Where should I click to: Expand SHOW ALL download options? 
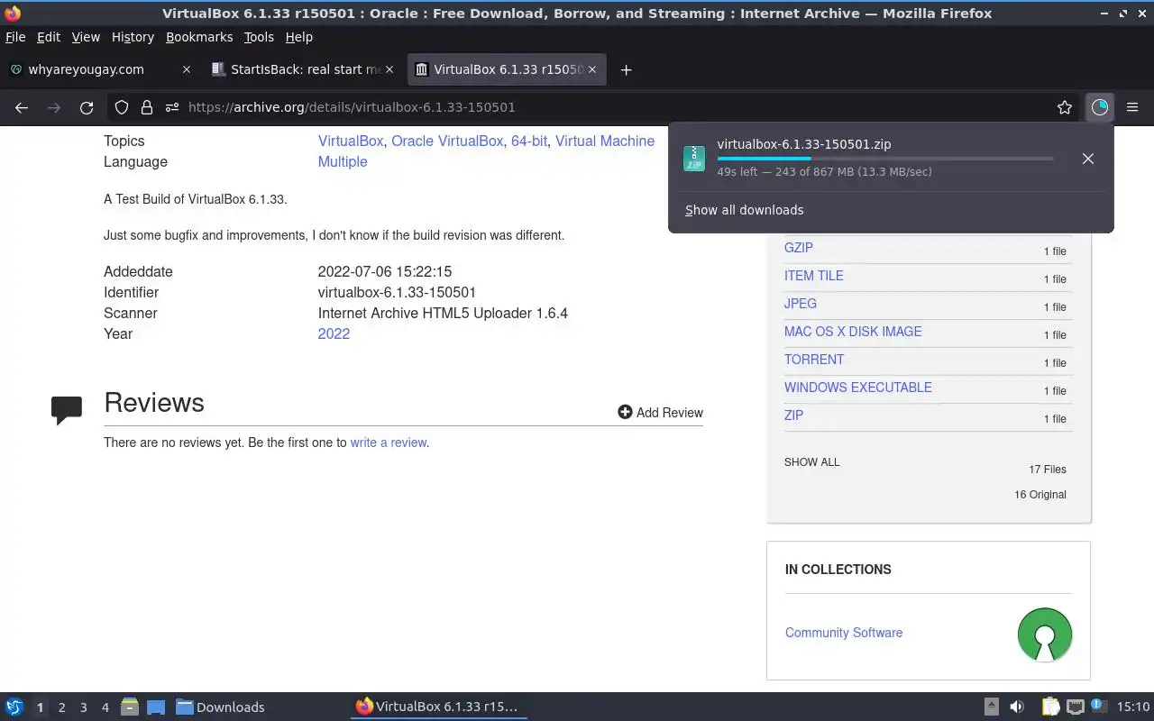[x=811, y=461]
